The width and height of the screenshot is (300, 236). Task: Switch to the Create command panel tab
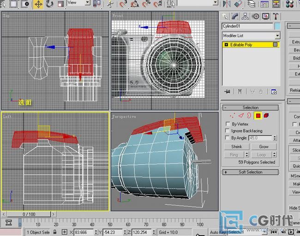pos(226,17)
